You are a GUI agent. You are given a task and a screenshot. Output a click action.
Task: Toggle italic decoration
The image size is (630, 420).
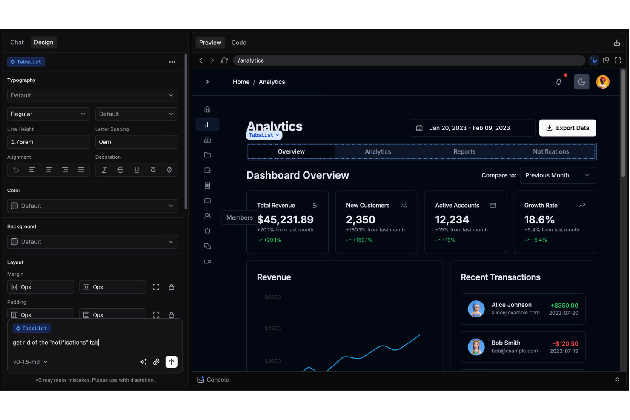point(104,170)
